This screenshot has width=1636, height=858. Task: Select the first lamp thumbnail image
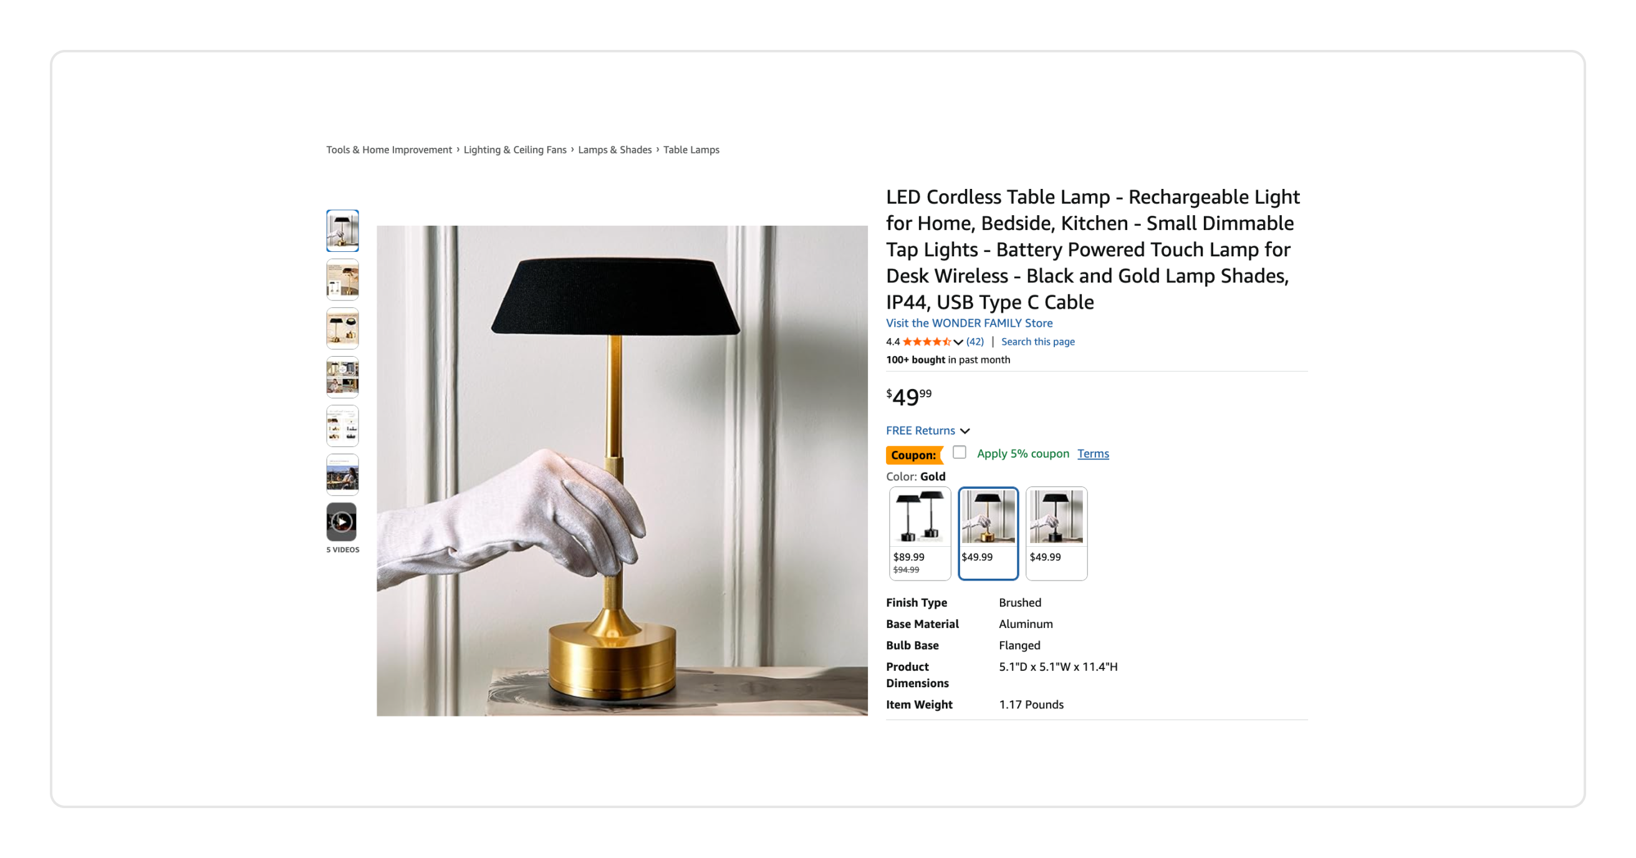342,231
